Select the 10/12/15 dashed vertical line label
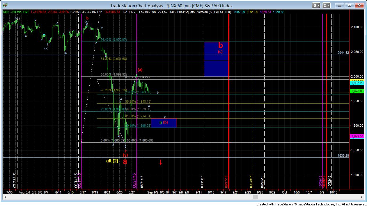Image resolution: width=367 pixels, height=206 pixels. (329, 181)
